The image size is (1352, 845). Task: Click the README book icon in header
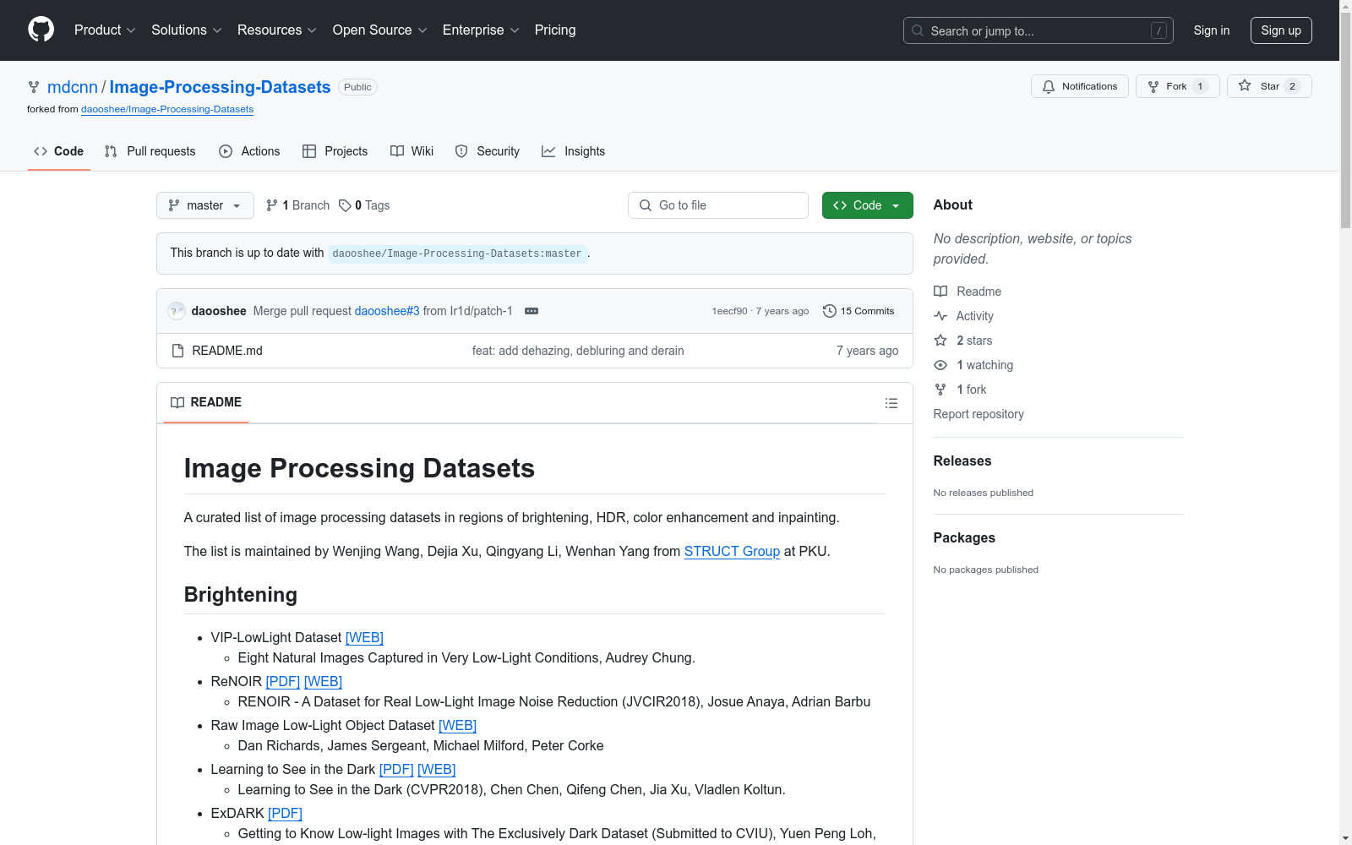tap(177, 402)
